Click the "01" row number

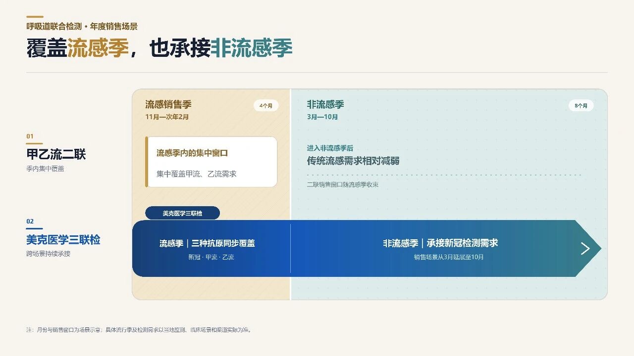coord(30,136)
